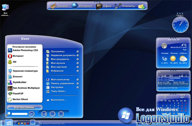192x126 pixels.
Task: Click the Четверг night forecast icon
Action: click(165, 58)
